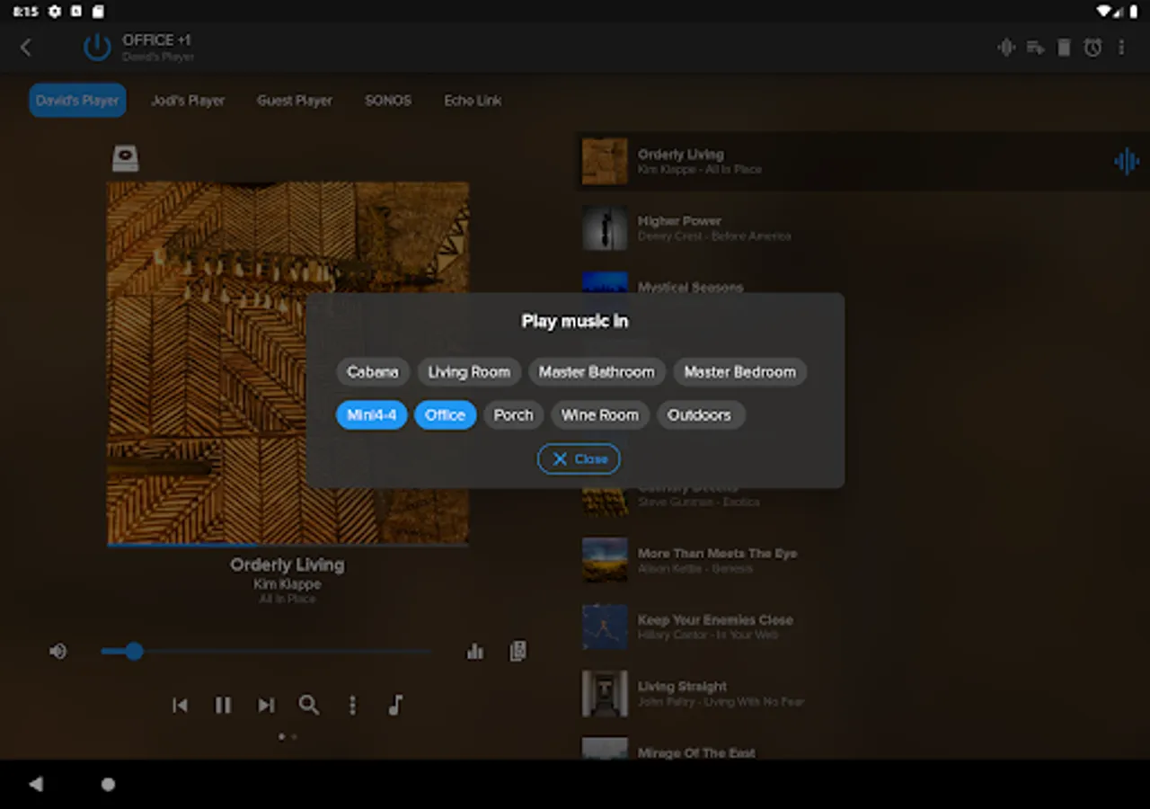Screen dimensions: 1150x809
Task: Click the music note icon
Action: click(x=395, y=705)
